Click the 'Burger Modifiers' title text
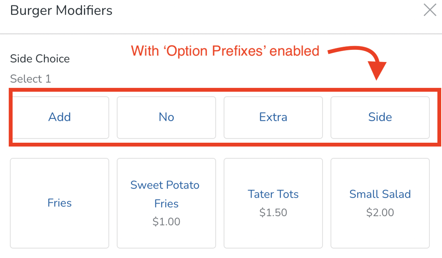Viewport: 442px width, 258px height. (61, 11)
